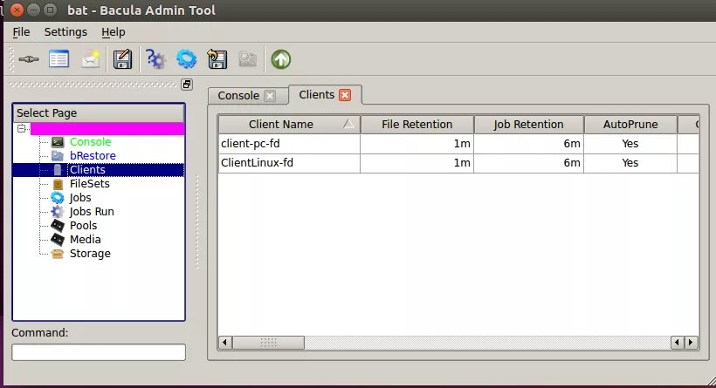Open the estimate job question-gear icon
716x388 pixels.
(x=155, y=59)
